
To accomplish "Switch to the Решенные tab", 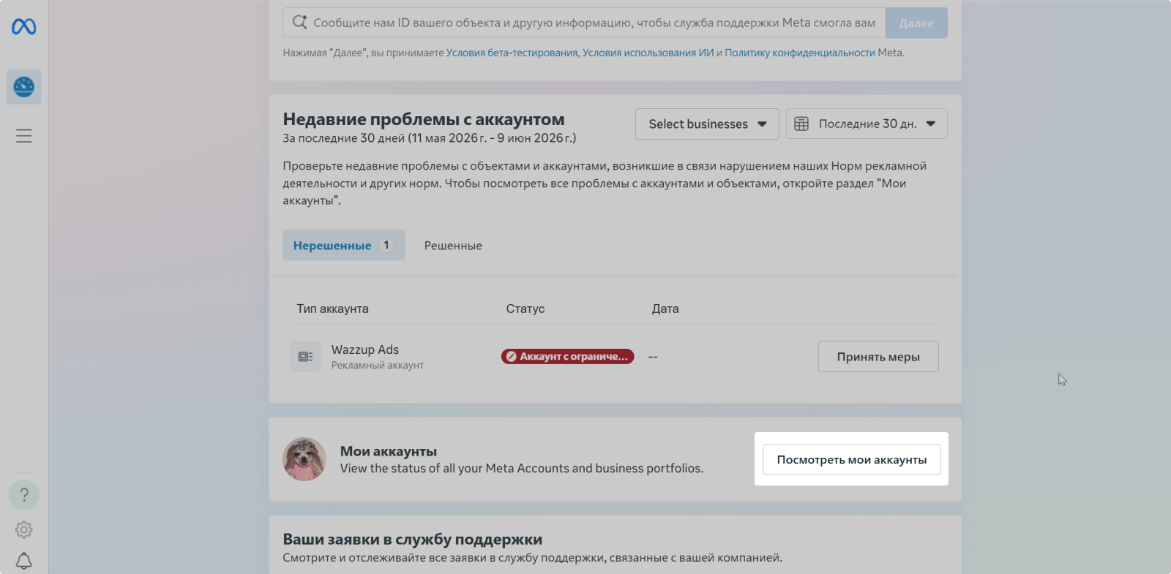I will [453, 246].
